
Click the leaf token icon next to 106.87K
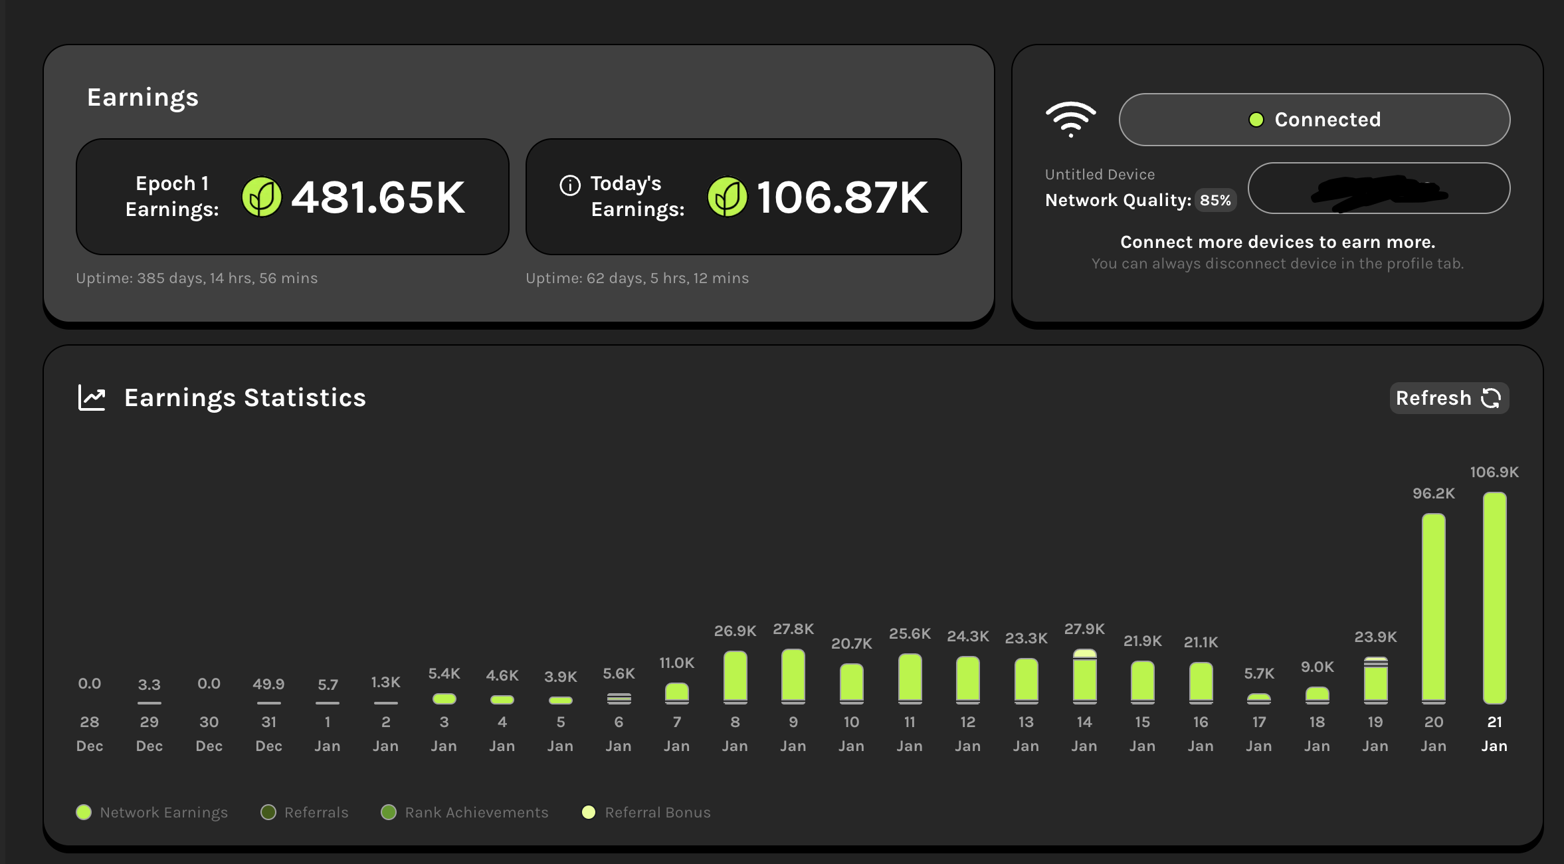point(727,197)
